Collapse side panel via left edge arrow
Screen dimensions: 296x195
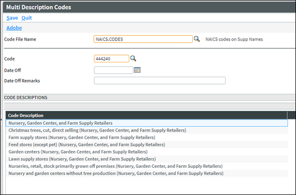click(1, 120)
